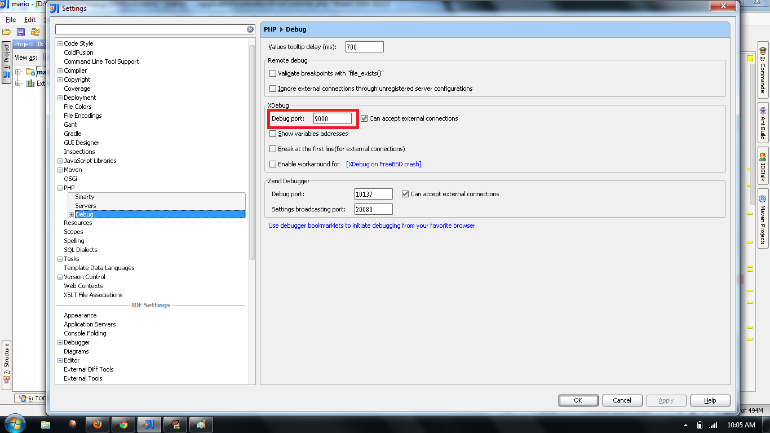Viewport: 770px width, 433px height.
Task: Toggle Ignore external connections through unregistered servers
Action: 273,89
